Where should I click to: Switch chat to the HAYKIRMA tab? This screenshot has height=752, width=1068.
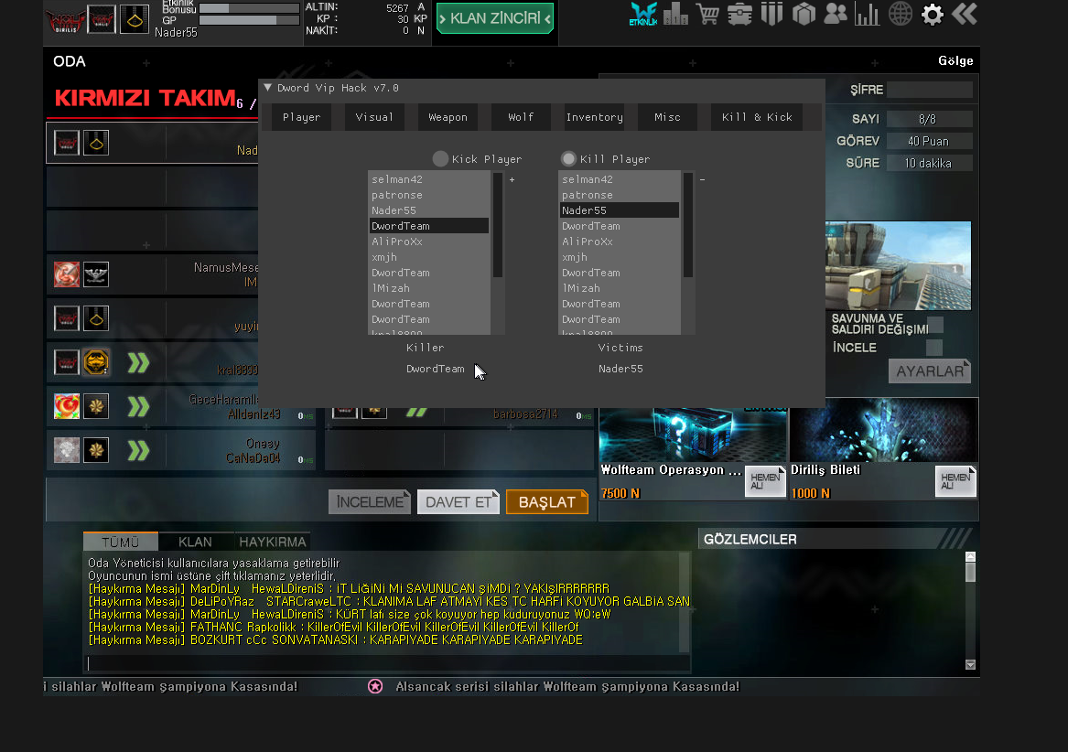(x=273, y=542)
